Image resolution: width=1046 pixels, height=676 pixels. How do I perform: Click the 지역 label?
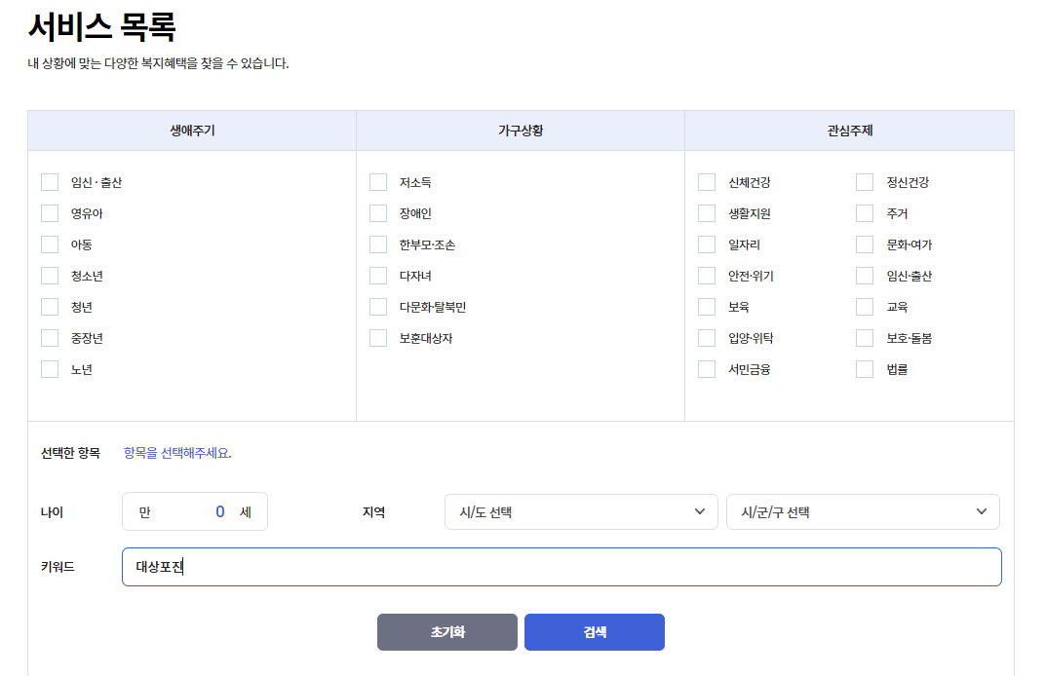pos(373,512)
